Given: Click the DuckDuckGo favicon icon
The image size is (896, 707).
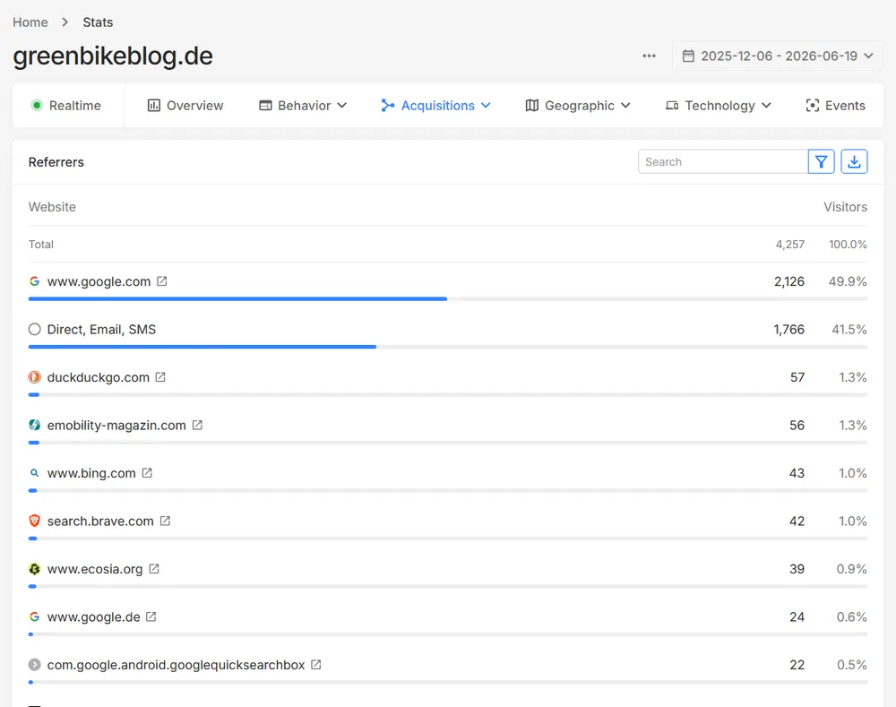Looking at the screenshot, I should point(35,377).
